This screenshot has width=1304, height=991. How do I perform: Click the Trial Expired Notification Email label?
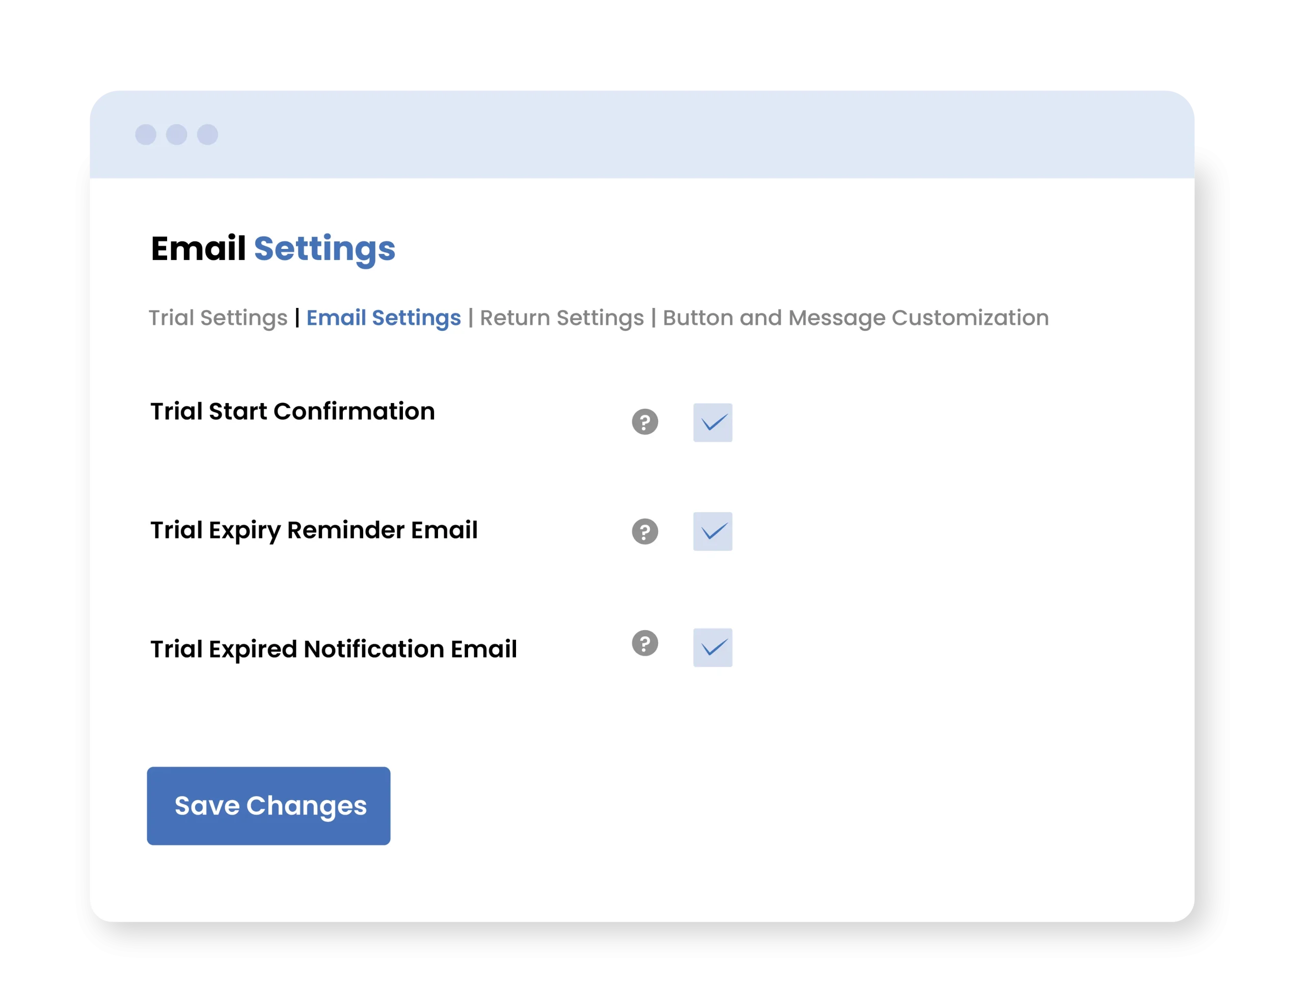[x=334, y=649]
